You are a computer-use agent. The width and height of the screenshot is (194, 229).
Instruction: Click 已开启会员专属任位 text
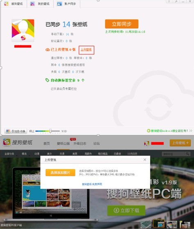click(63, 88)
